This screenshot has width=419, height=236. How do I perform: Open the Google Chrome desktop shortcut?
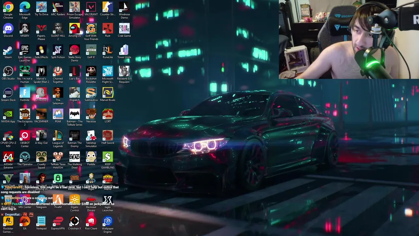tap(8, 7)
